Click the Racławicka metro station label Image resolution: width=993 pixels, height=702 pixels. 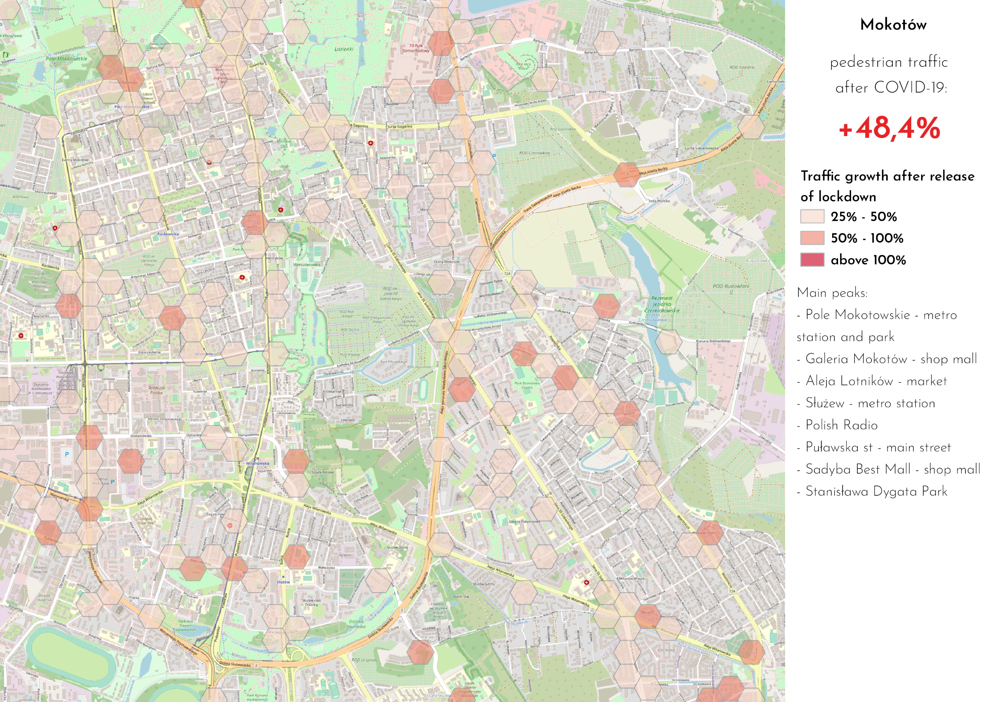168,234
